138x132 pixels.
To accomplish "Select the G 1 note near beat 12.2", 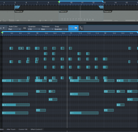I will pyautogui.click(x=120, y=105).
